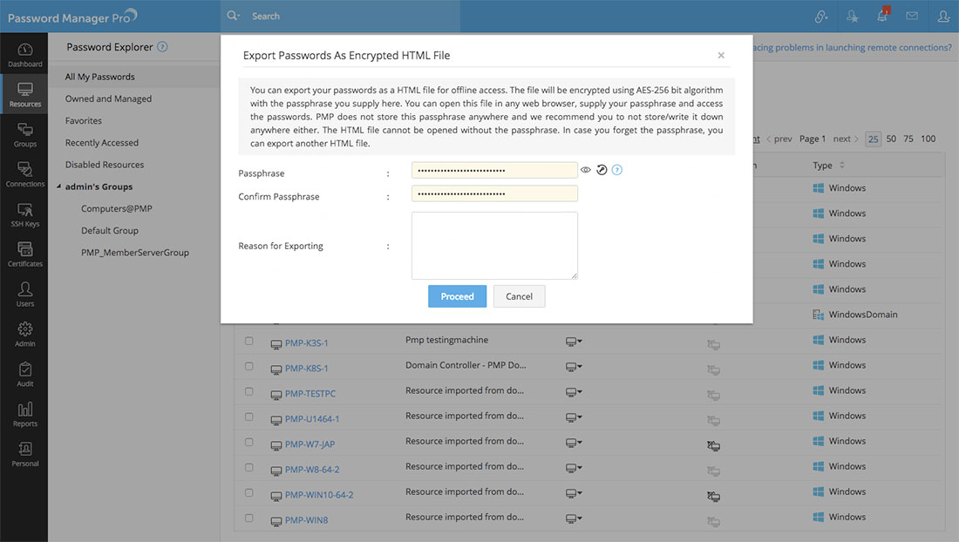This screenshot has height=542, width=959.
Task: Select Recently Accessed menu item
Action: pyautogui.click(x=102, y=143)
